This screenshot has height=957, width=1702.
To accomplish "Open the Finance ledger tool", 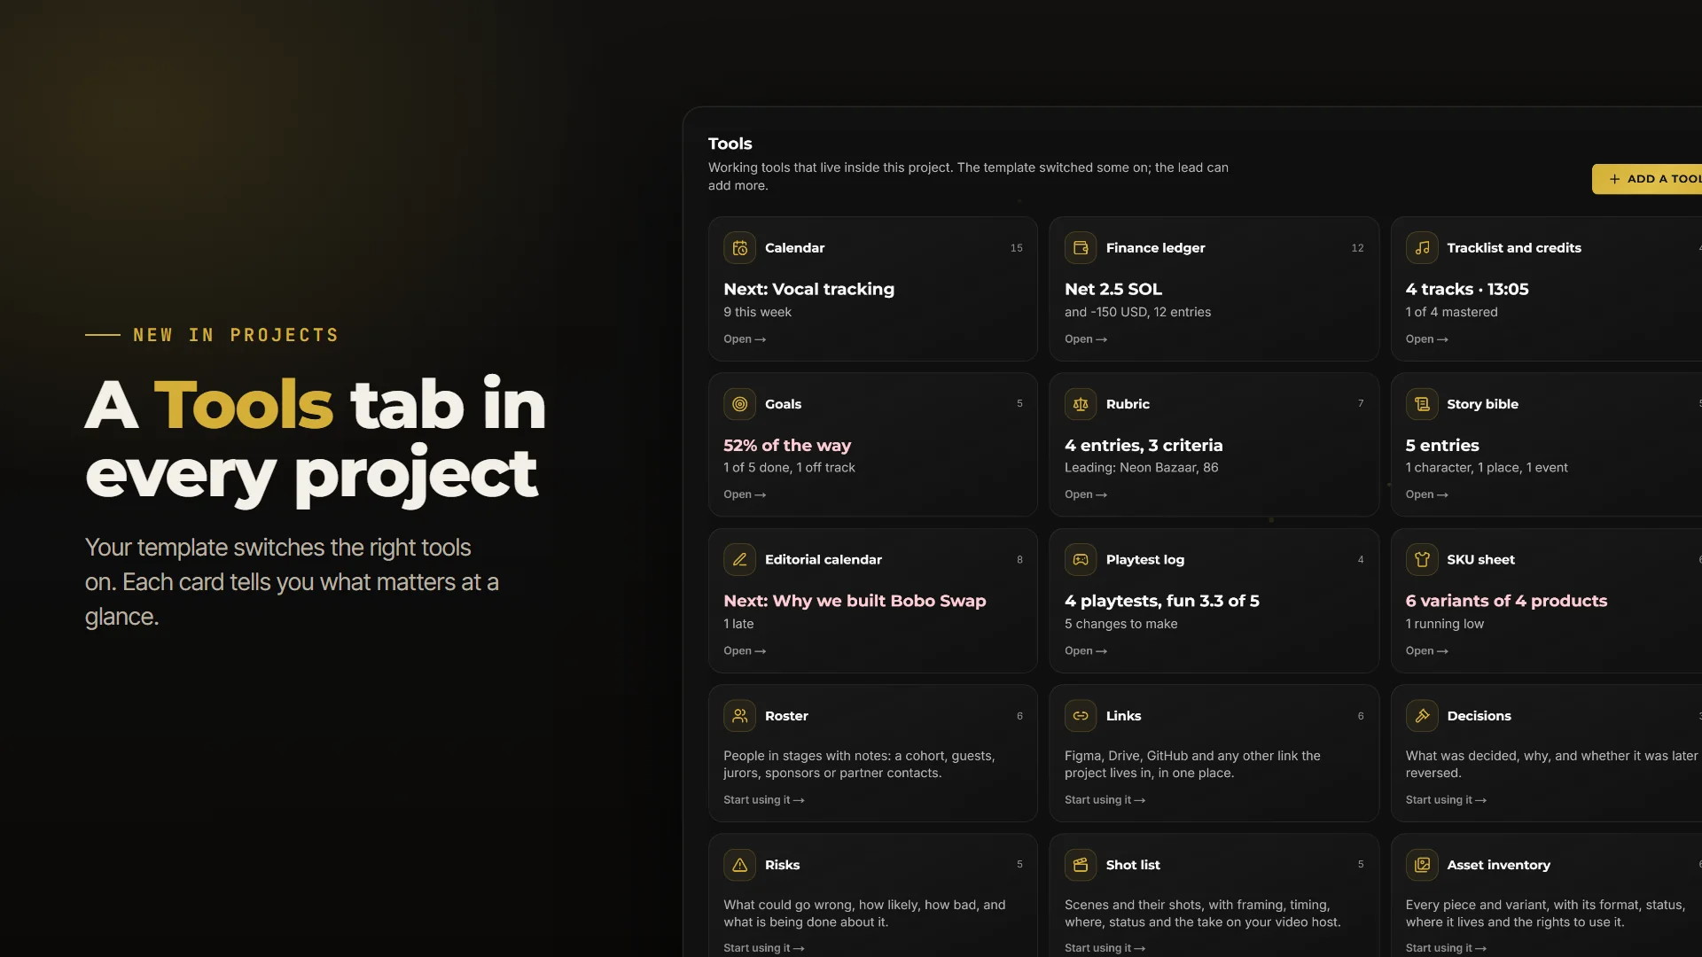I will click(1086, 339).
